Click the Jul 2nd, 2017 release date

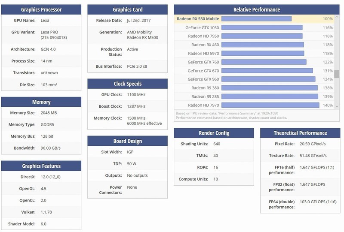(138, 20)
